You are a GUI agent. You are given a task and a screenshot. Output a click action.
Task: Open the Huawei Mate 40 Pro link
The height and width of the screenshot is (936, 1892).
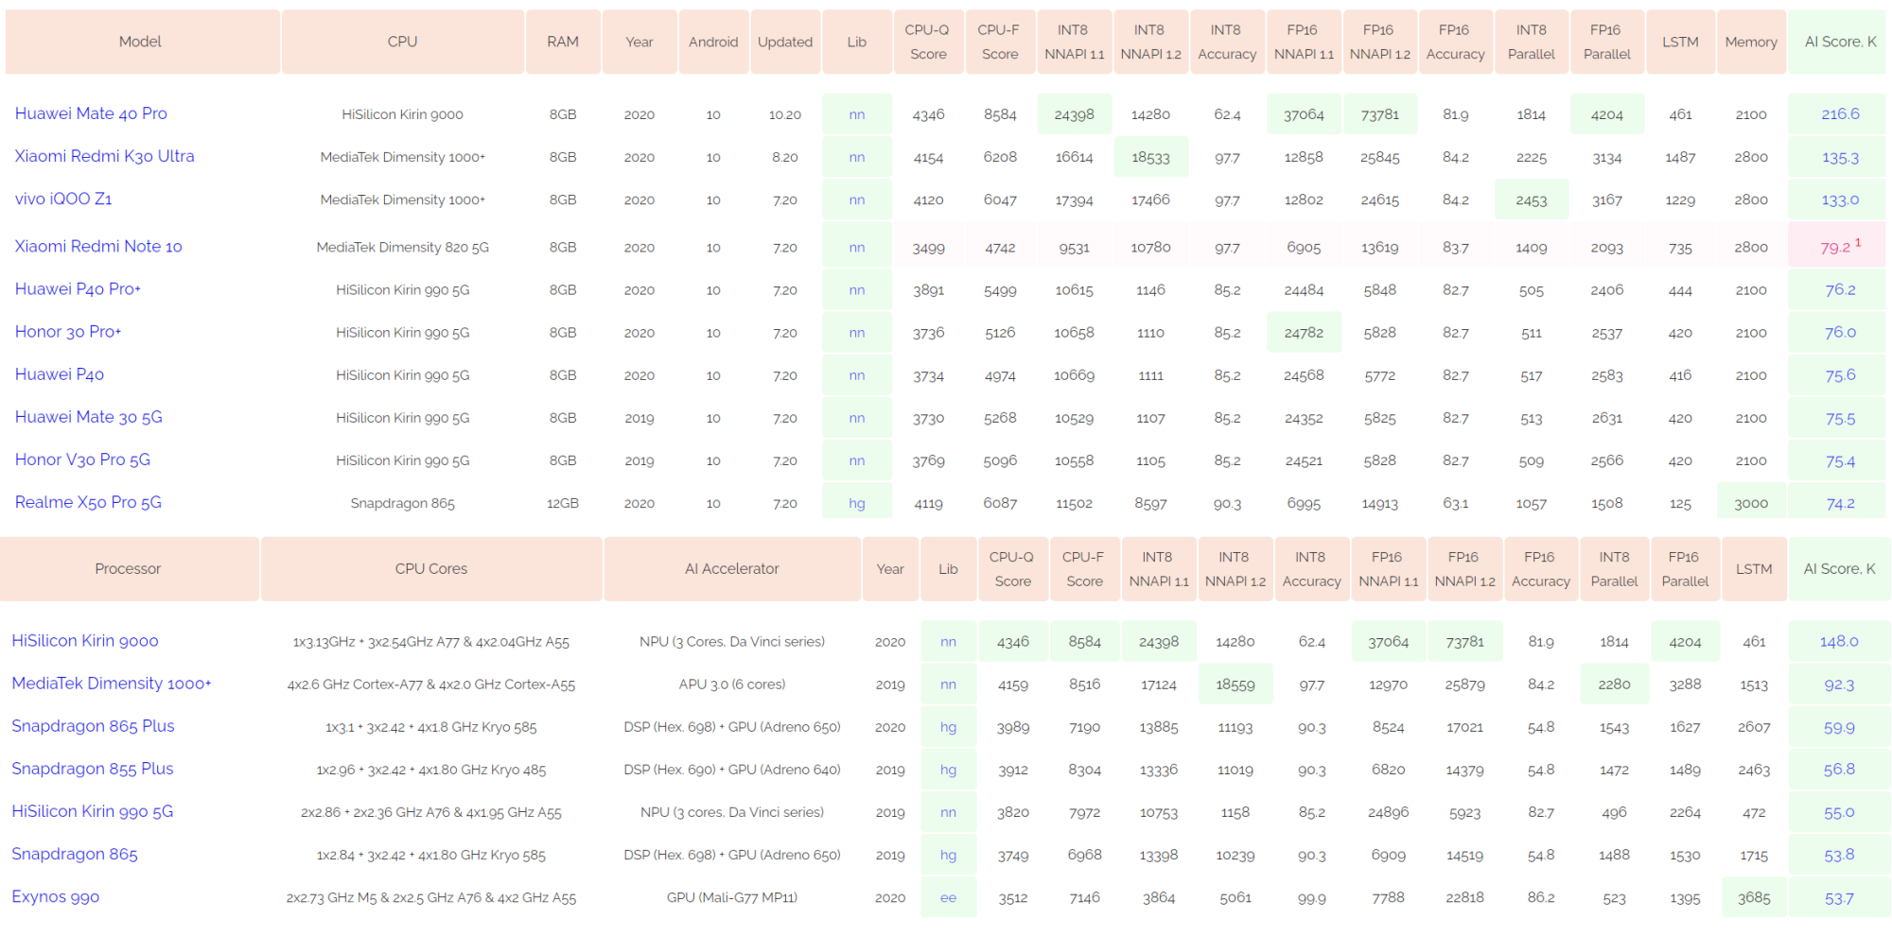[91, 113]
